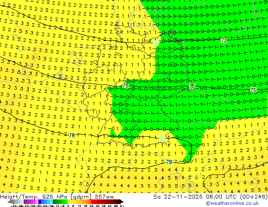The width and height of the screenshot is (268, 207).
Task: Click the 72 contour label
Action: point(224,41)
